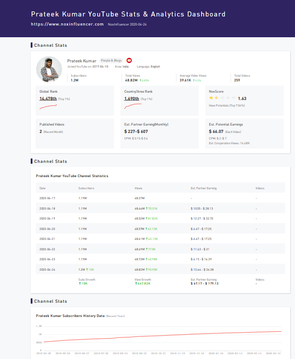Click the Prateek Kumar YouTube Channel Statistics heading
295x359 pixels.
coord(72,176)
